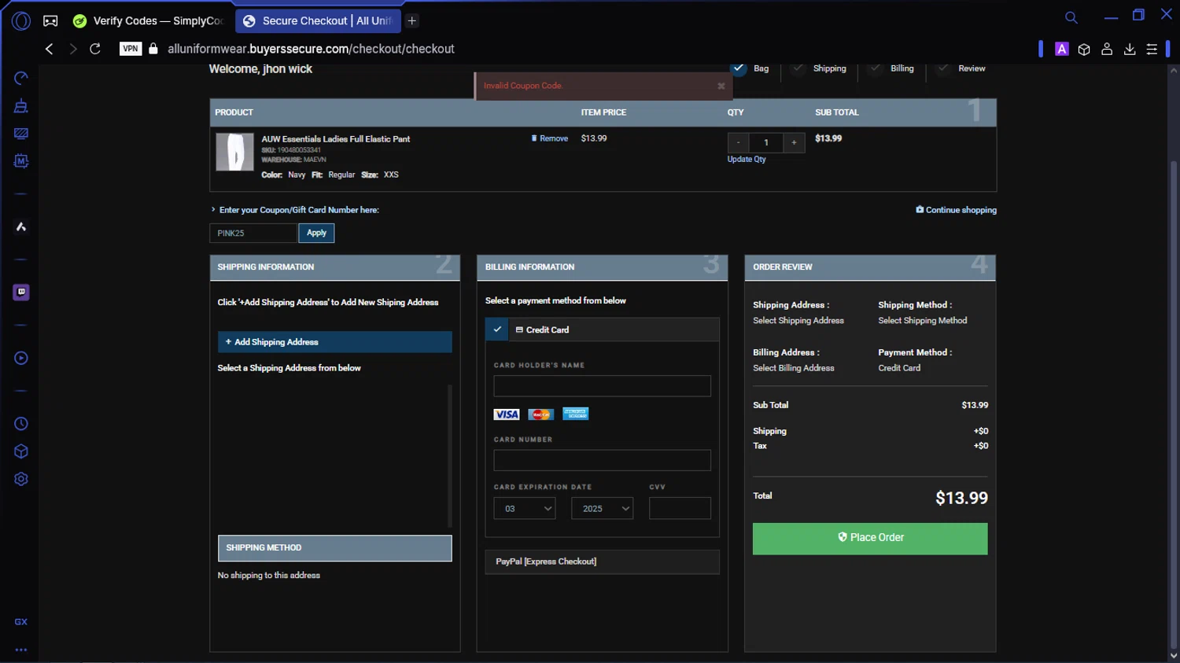1180x663 pixels.
Task: Toggle the Credit Card payment checkbox
Action: click(x=497, y=330)
